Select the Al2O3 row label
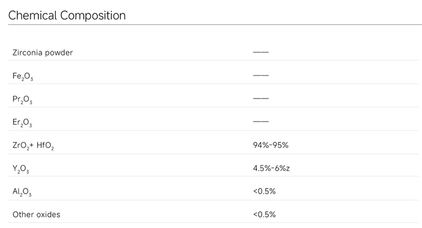 (x=22, y=192)
